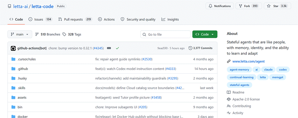This screenshot has height=118, width=298.
Task: Open pull request #3458 link
Action: [156, 98]
